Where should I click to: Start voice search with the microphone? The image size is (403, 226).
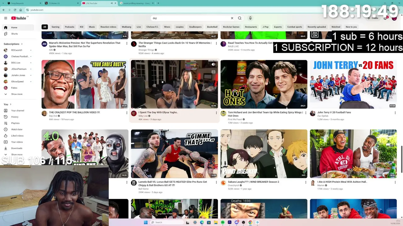tap(250, 18)
